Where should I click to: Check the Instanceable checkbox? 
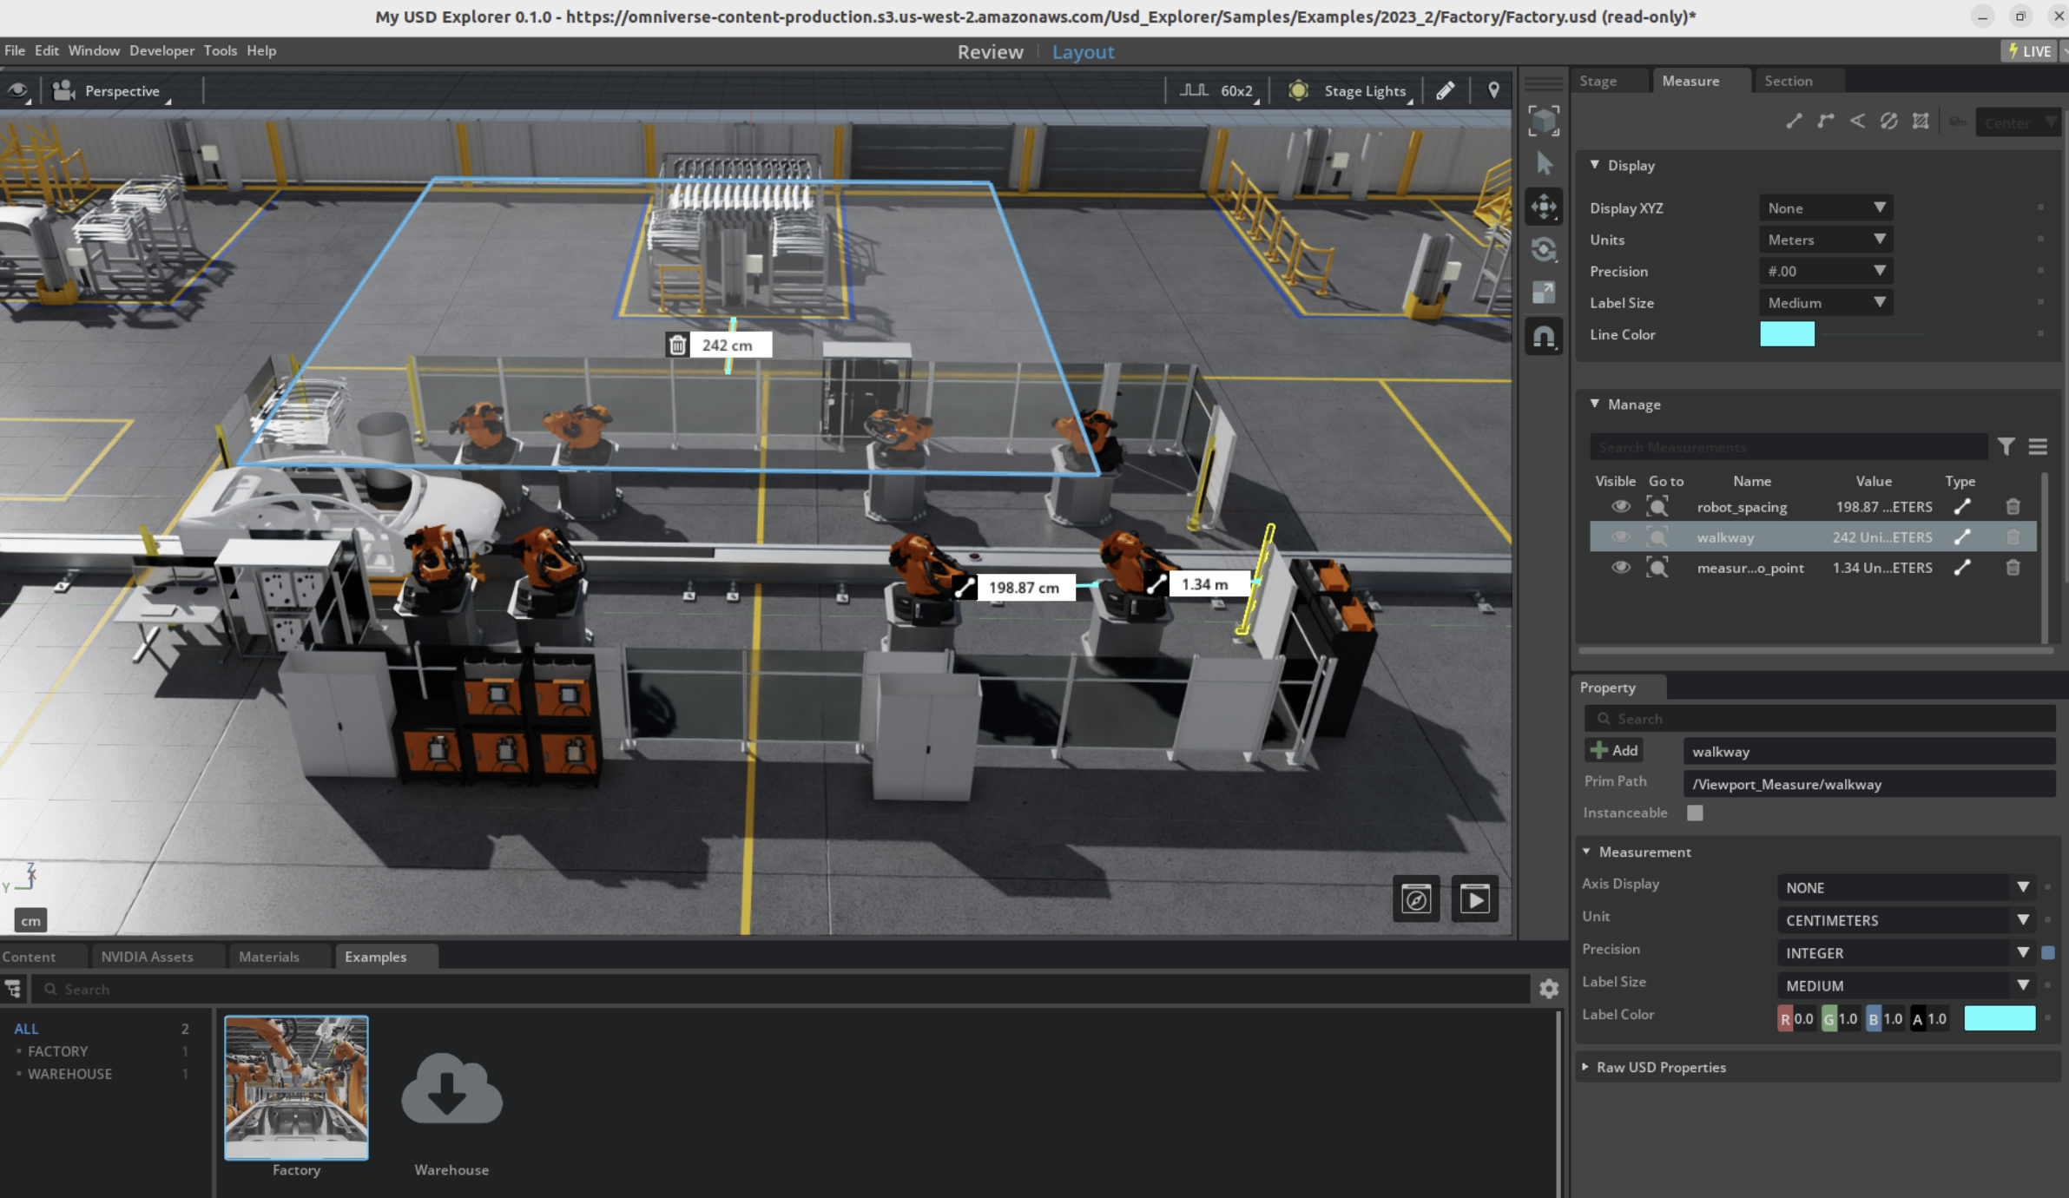(x=1695, y=813)
